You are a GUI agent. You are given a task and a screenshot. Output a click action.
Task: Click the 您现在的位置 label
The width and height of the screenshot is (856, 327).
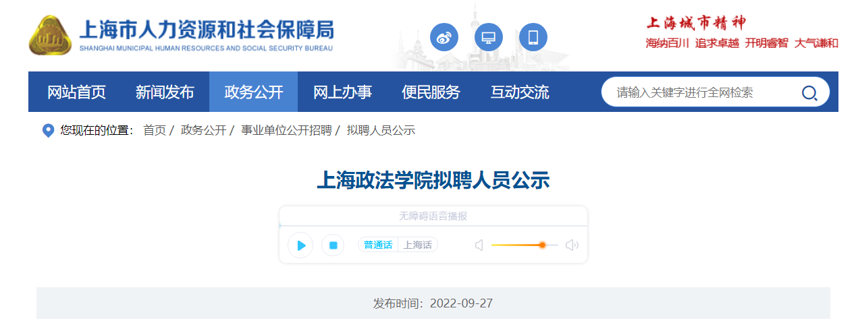(x=97, y=131)
